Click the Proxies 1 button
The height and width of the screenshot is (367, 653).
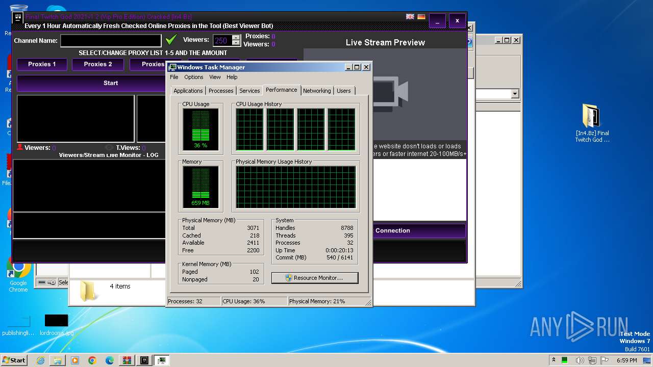click(x=42, y=64)
